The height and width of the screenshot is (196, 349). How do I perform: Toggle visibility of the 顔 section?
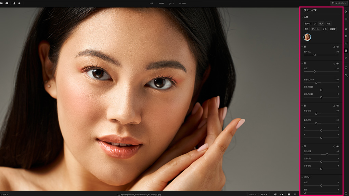tap(338, 47)
